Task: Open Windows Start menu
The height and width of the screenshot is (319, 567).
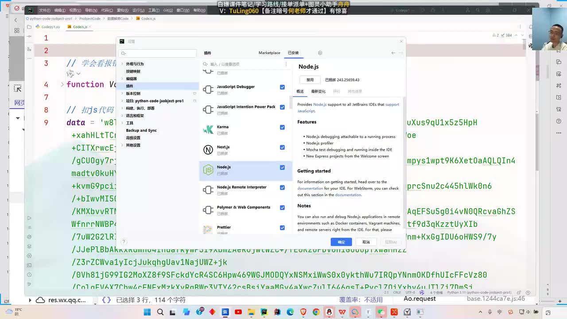Action: pos(148,312)
